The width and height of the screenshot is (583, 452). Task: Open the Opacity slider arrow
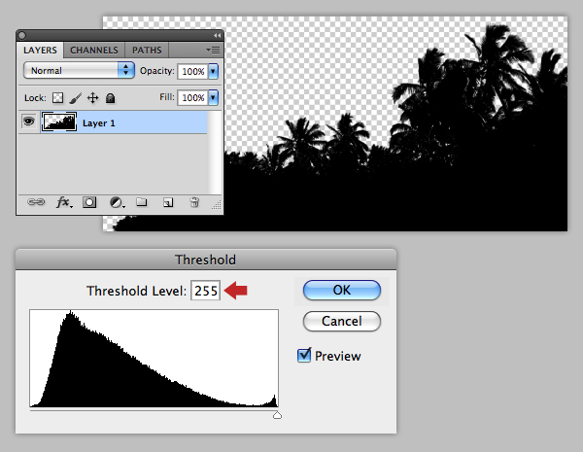click(x=213, y=71)
